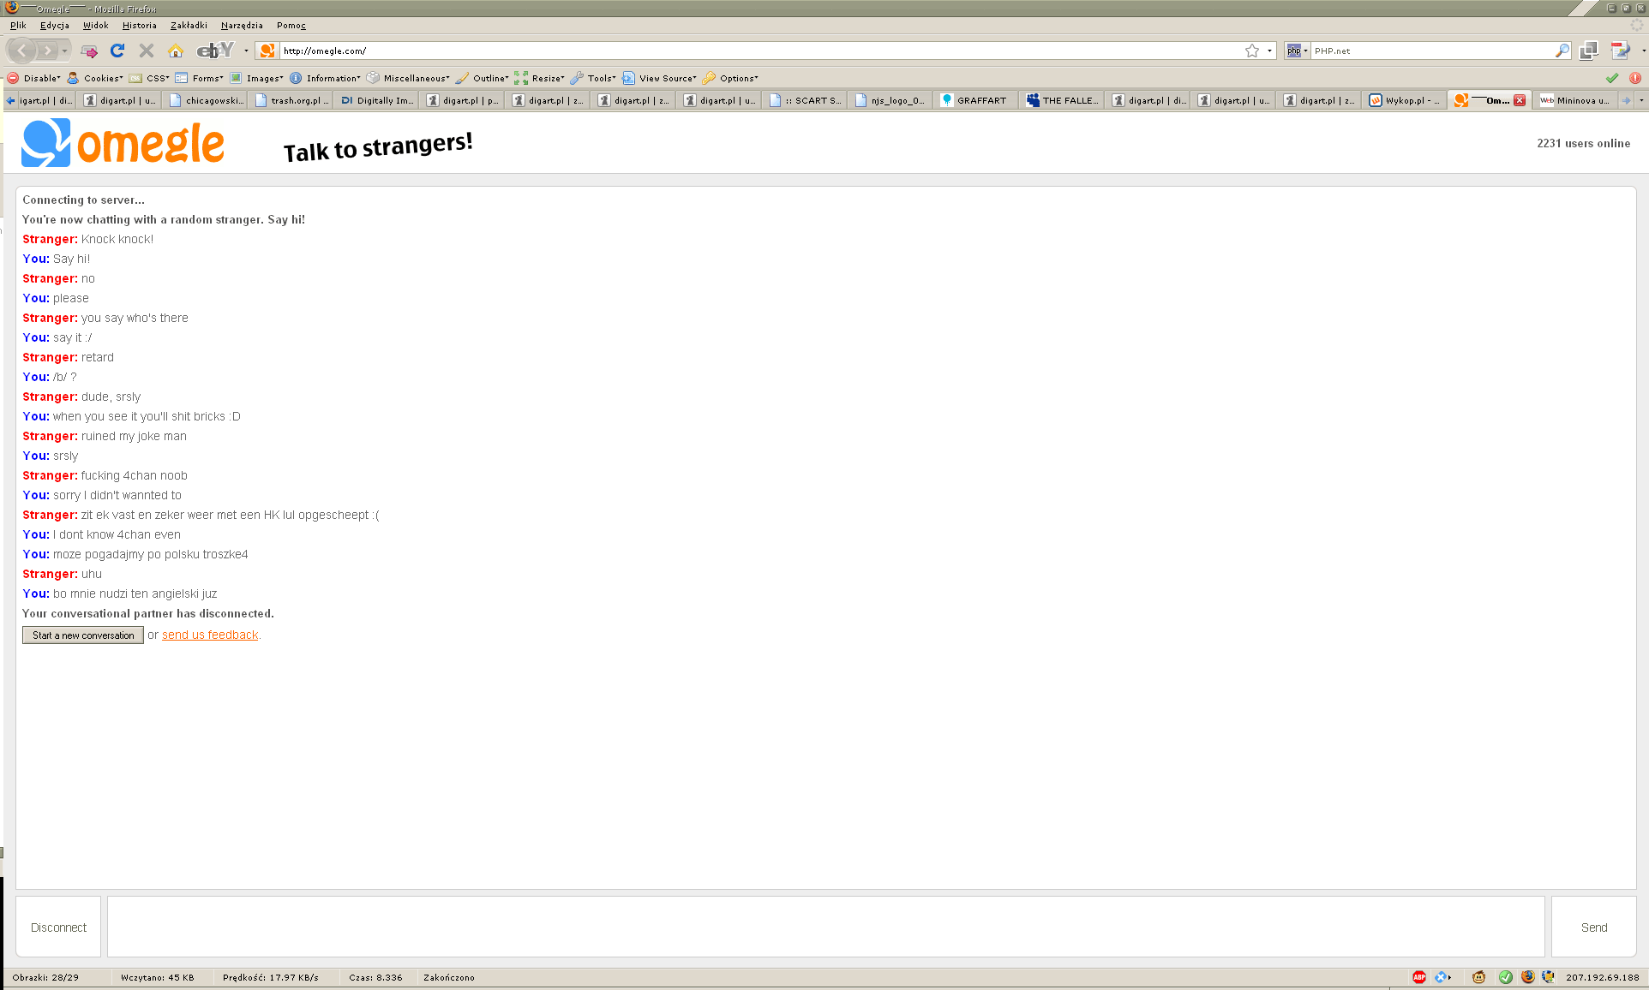
Task: Open the Tools developer menu
Action: tap(594, 78)
